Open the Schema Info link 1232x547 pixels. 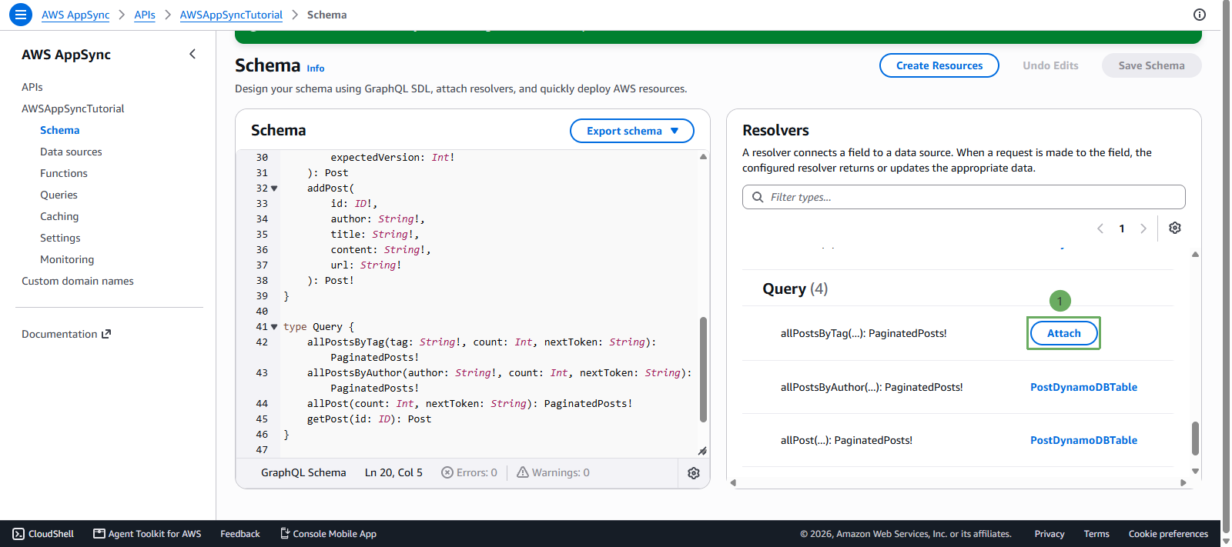316,68
